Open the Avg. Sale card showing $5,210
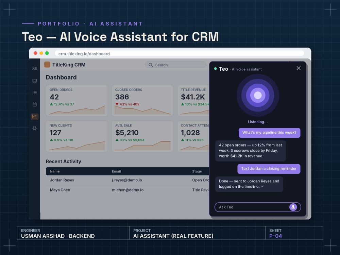This screenshot has width=340, height=255. (x=142, y=136)
